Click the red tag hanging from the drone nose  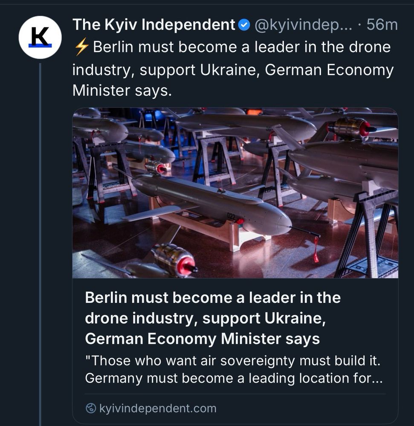click(316, 250)
